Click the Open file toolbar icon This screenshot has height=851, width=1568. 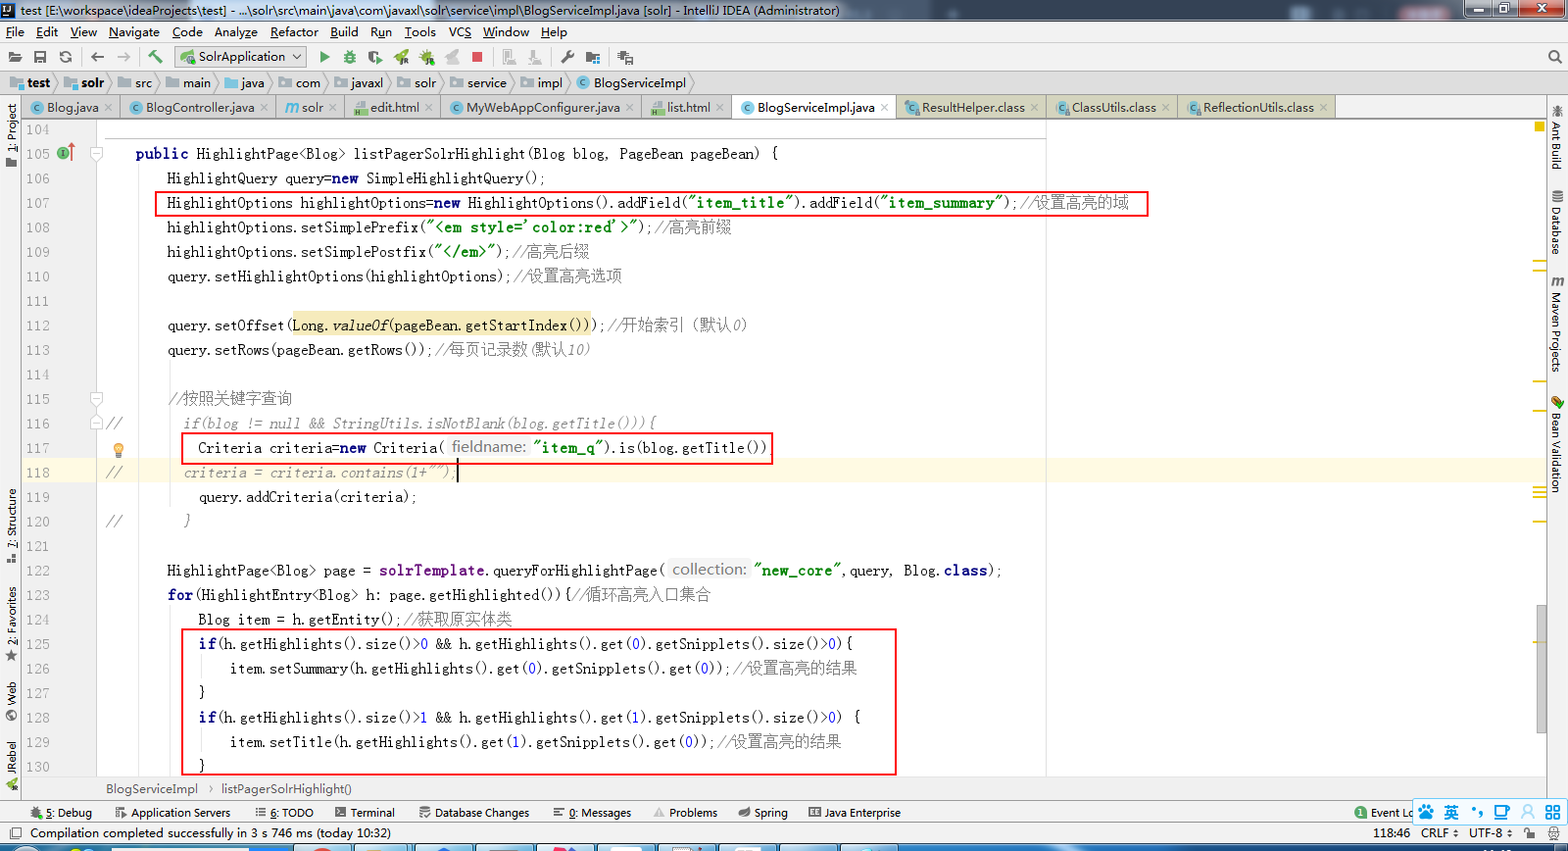(x=15, y=57)
